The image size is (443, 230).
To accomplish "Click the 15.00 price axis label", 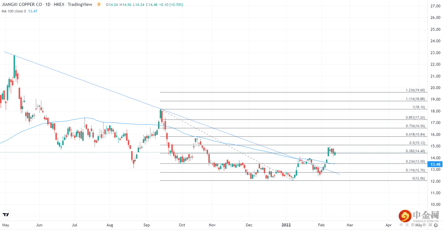I will point(435,146).
